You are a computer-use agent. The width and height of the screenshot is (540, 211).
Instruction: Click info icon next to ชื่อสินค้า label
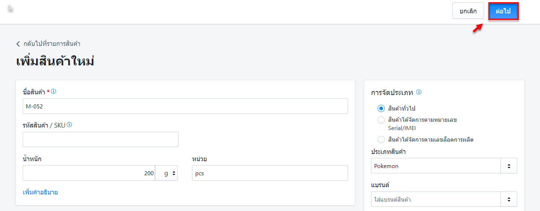click(53, 91)
